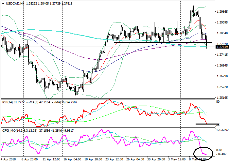This screenshot has width=229, height=163.
Task: Select the 3 May 12:00 time label
Action: tap(177, 159)
